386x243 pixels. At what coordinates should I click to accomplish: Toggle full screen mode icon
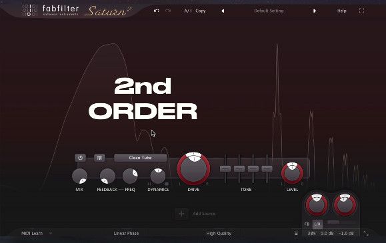point(361,11)
